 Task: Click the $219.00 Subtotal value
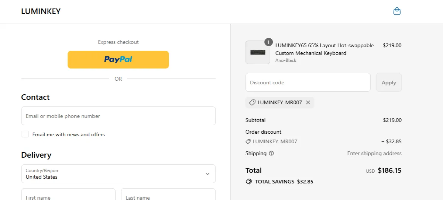tap(392, 120)
